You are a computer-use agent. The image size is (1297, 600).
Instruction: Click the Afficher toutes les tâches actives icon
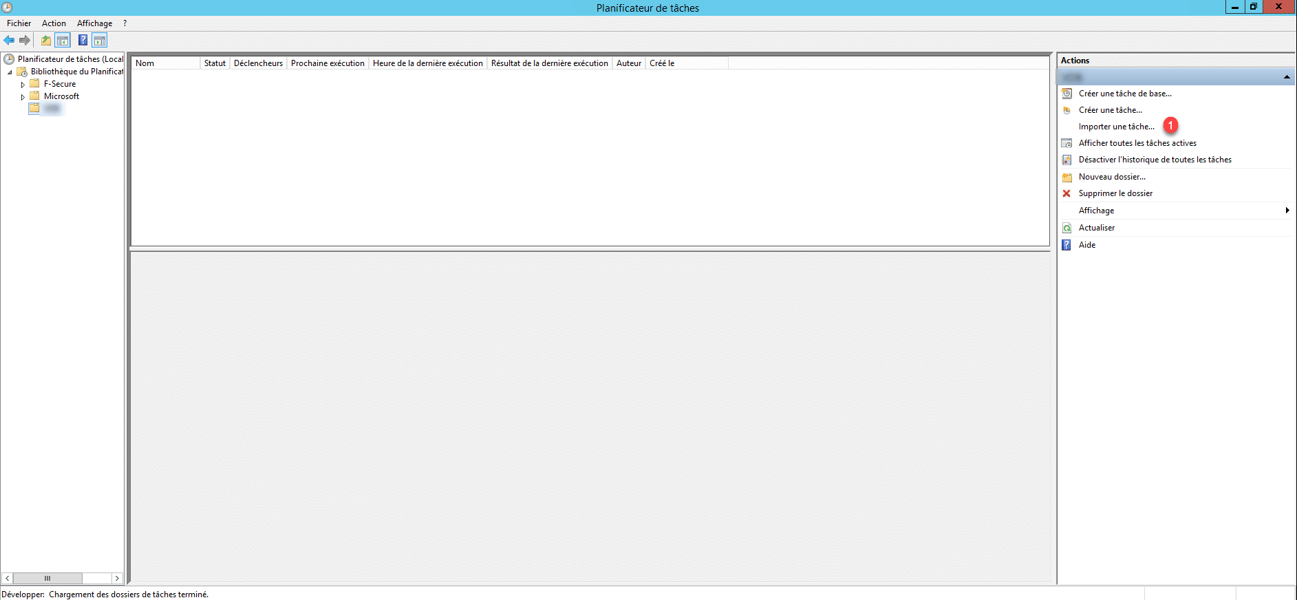point(1066,143)
